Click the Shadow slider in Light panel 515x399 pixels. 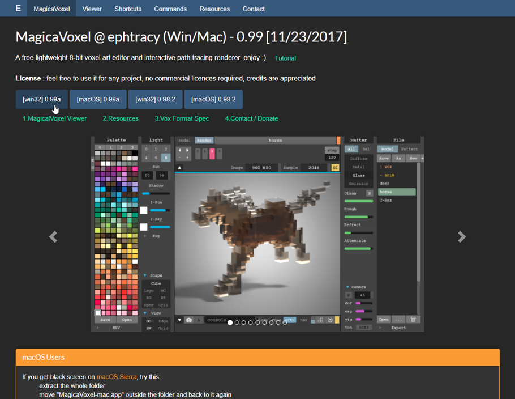tap(156, 193)
